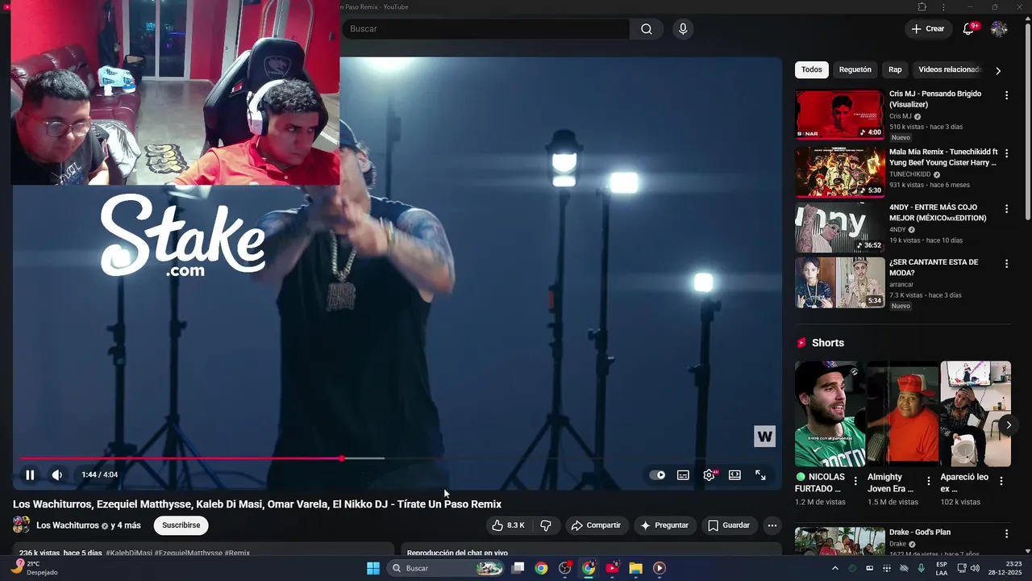Screen dimensions: 1032x581
Task: Open more options for Drake God's Plan
Action: (1006, 533)
